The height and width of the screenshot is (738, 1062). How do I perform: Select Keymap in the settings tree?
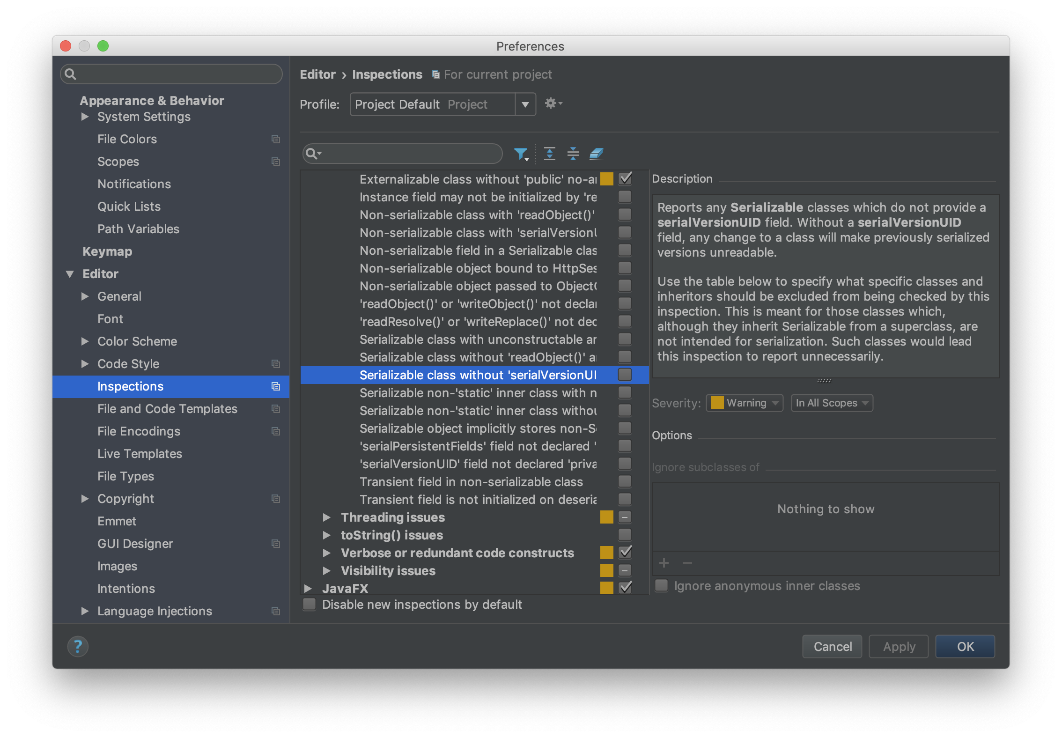pyautogui.click(x=107, y=251)
